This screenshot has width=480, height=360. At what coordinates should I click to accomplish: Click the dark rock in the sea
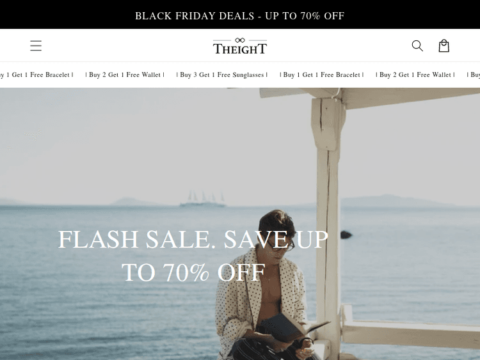point(346,234)
